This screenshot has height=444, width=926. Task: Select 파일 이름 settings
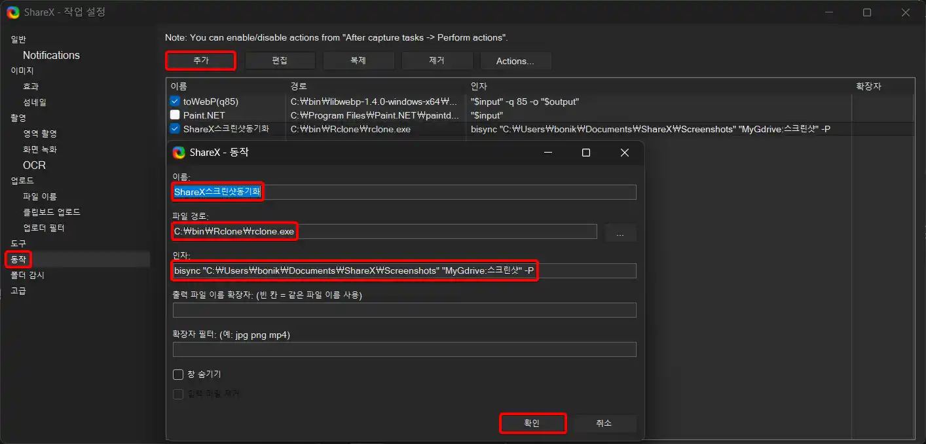(x=40, y=196)
